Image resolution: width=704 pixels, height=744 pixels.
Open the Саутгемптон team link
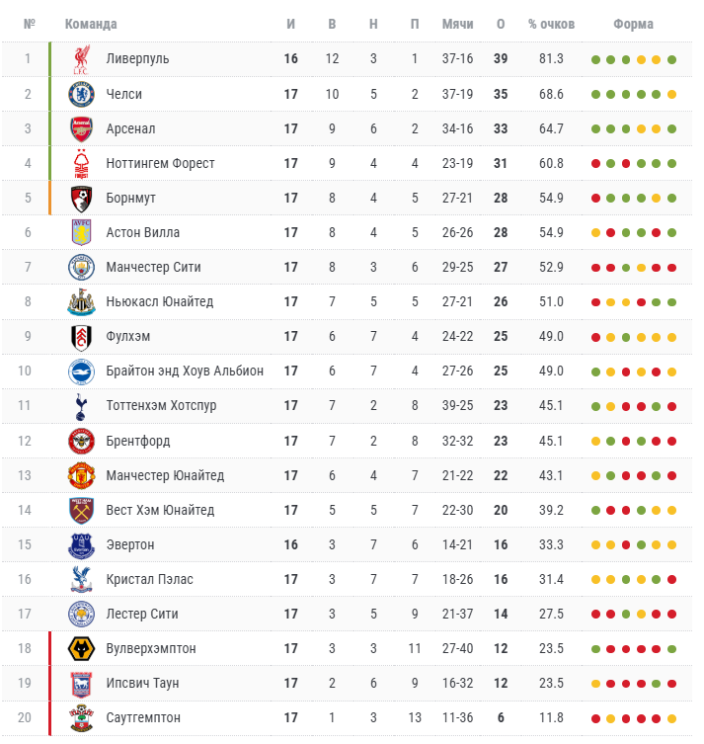[x=143, y=717]
